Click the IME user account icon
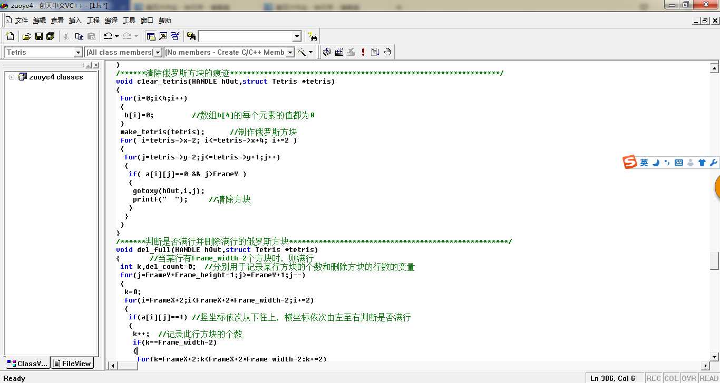This screenshot has width=720, height=383. [x=690, y=163]
